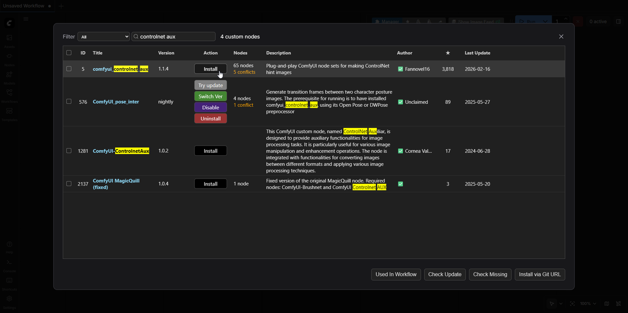Image resolution: width=628 pixels, height=313 pixels.
Task: Click the orange 5 conflicts text
Action: [244, 72]
